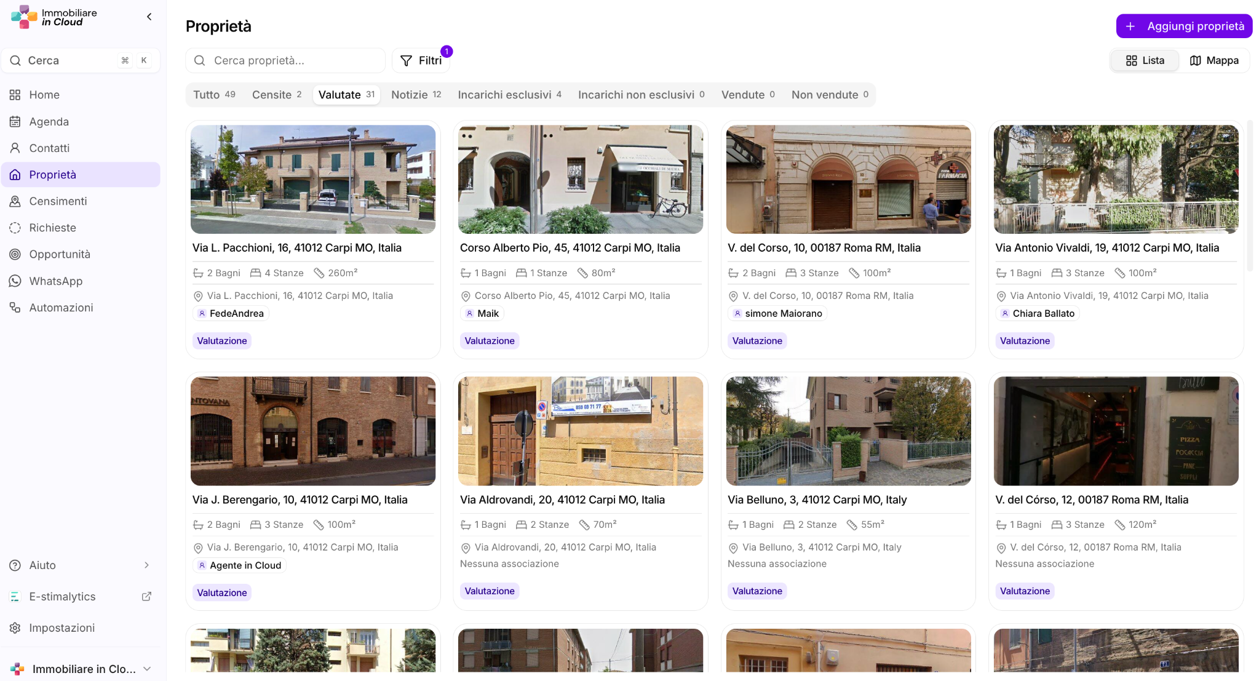This screenshot has width=1259, height=681.
Task: Click Valutazione tag on Via Belluno card
Action: point(757,591)
